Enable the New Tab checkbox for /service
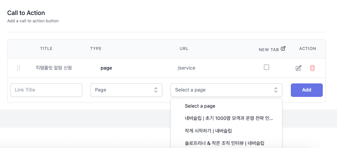 pos(267,67)
